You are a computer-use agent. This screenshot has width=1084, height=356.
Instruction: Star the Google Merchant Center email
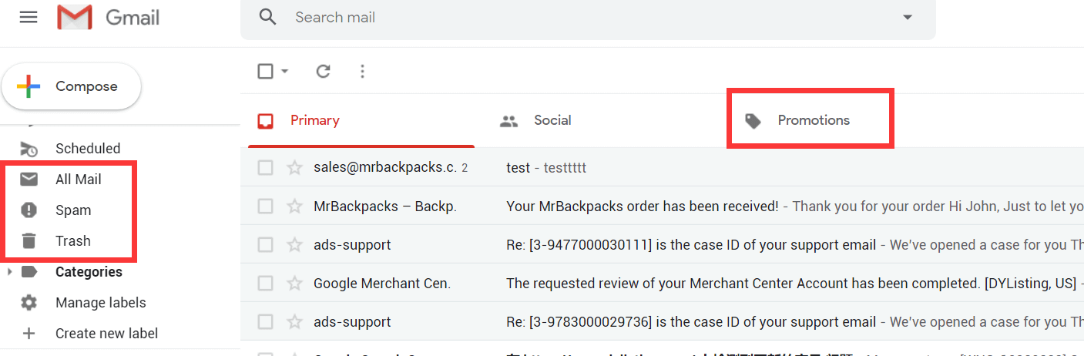click(294, 283)
